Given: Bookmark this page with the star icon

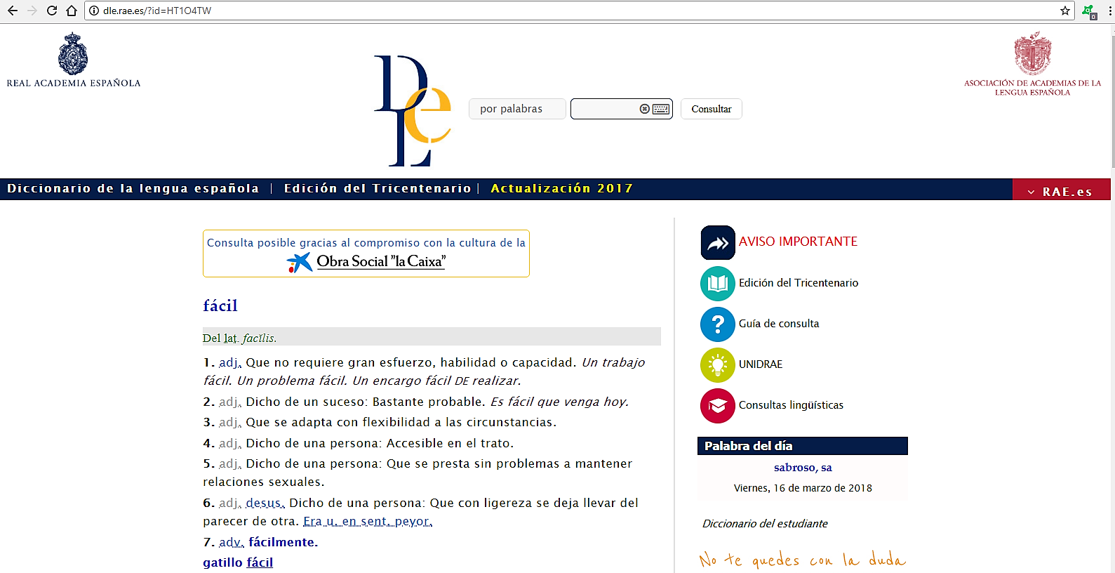Looking at the screenshot, I should (1065, 11).
